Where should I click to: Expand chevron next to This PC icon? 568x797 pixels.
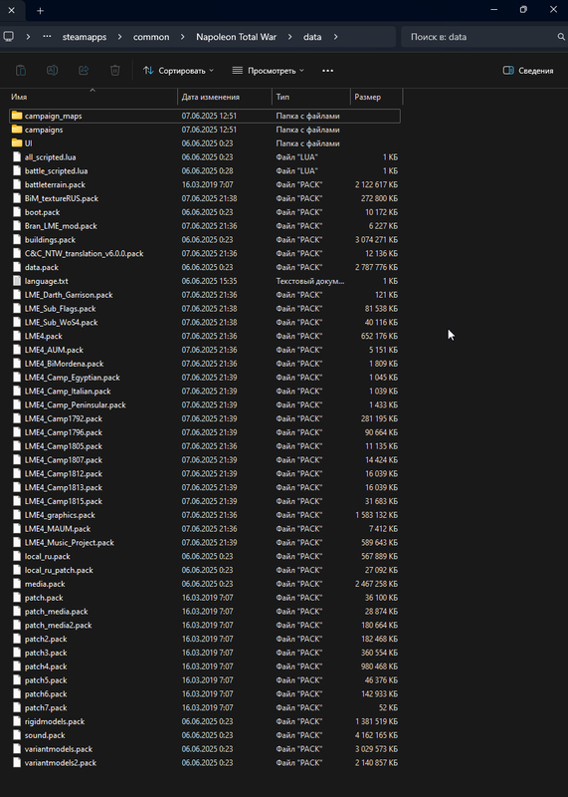pos(28,37)
